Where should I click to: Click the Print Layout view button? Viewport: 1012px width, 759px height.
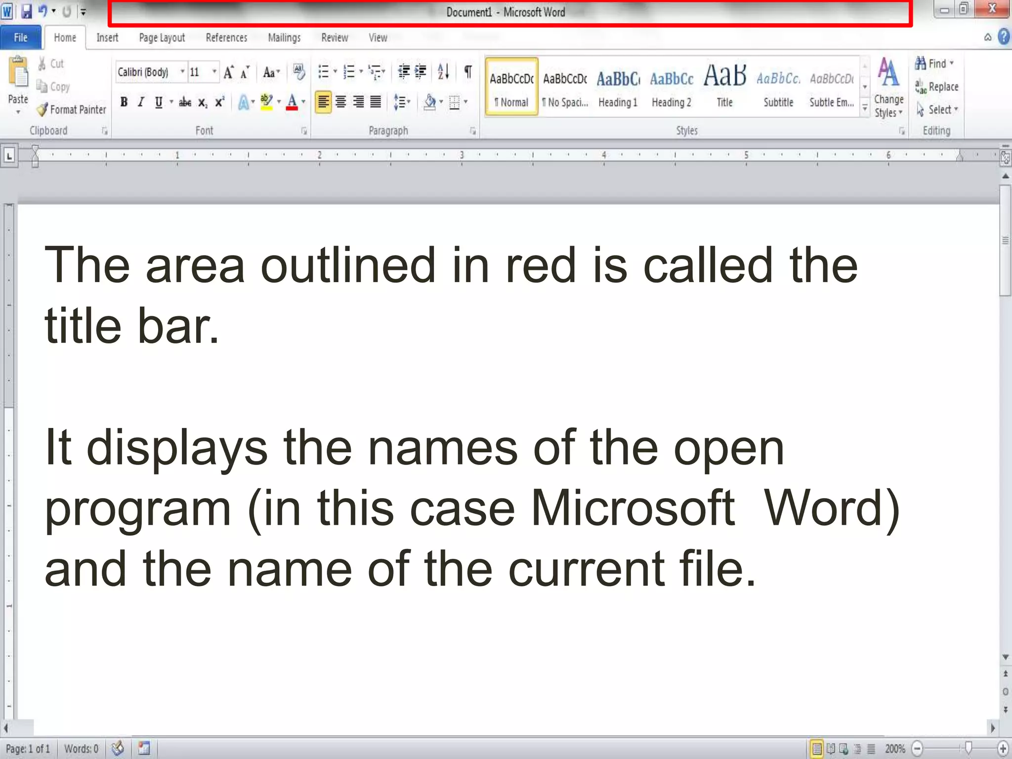[817, 749]
